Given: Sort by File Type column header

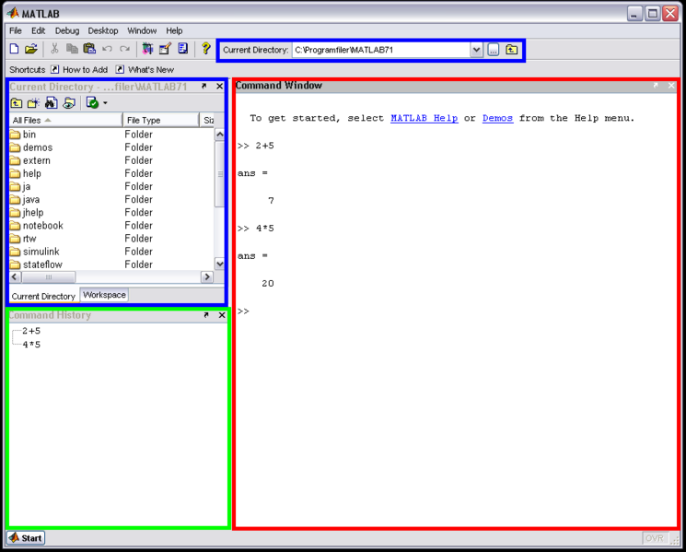Looking at the screenshot, I should [161, 120].
